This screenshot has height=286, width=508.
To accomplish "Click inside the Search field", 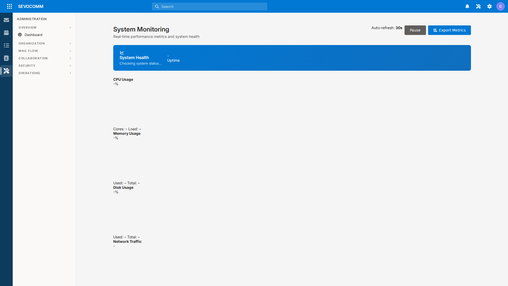I will pyautogui.click(x=209, y=6).
